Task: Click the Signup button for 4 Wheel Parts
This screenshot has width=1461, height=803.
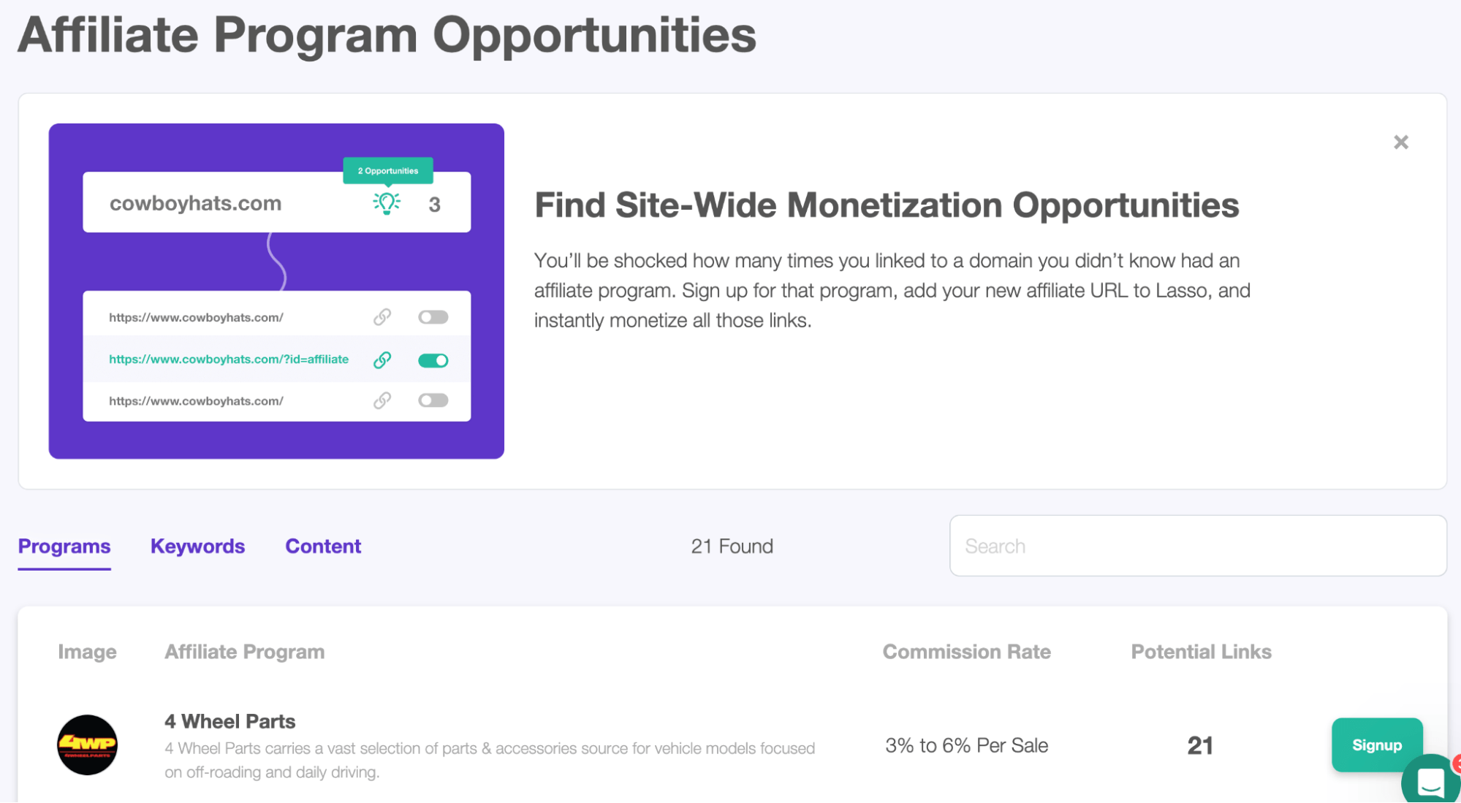Action: click(1376, 745)
